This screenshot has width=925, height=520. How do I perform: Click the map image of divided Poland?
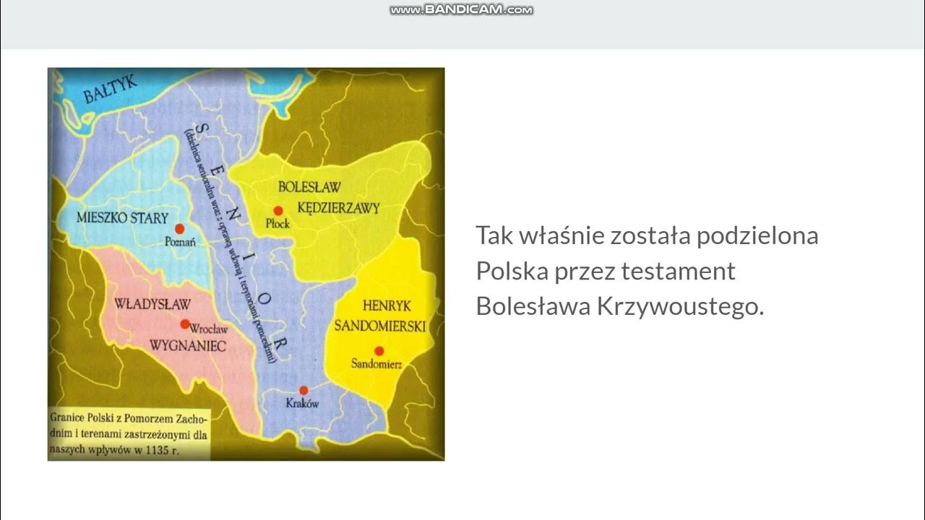click(x=246, y=264)
